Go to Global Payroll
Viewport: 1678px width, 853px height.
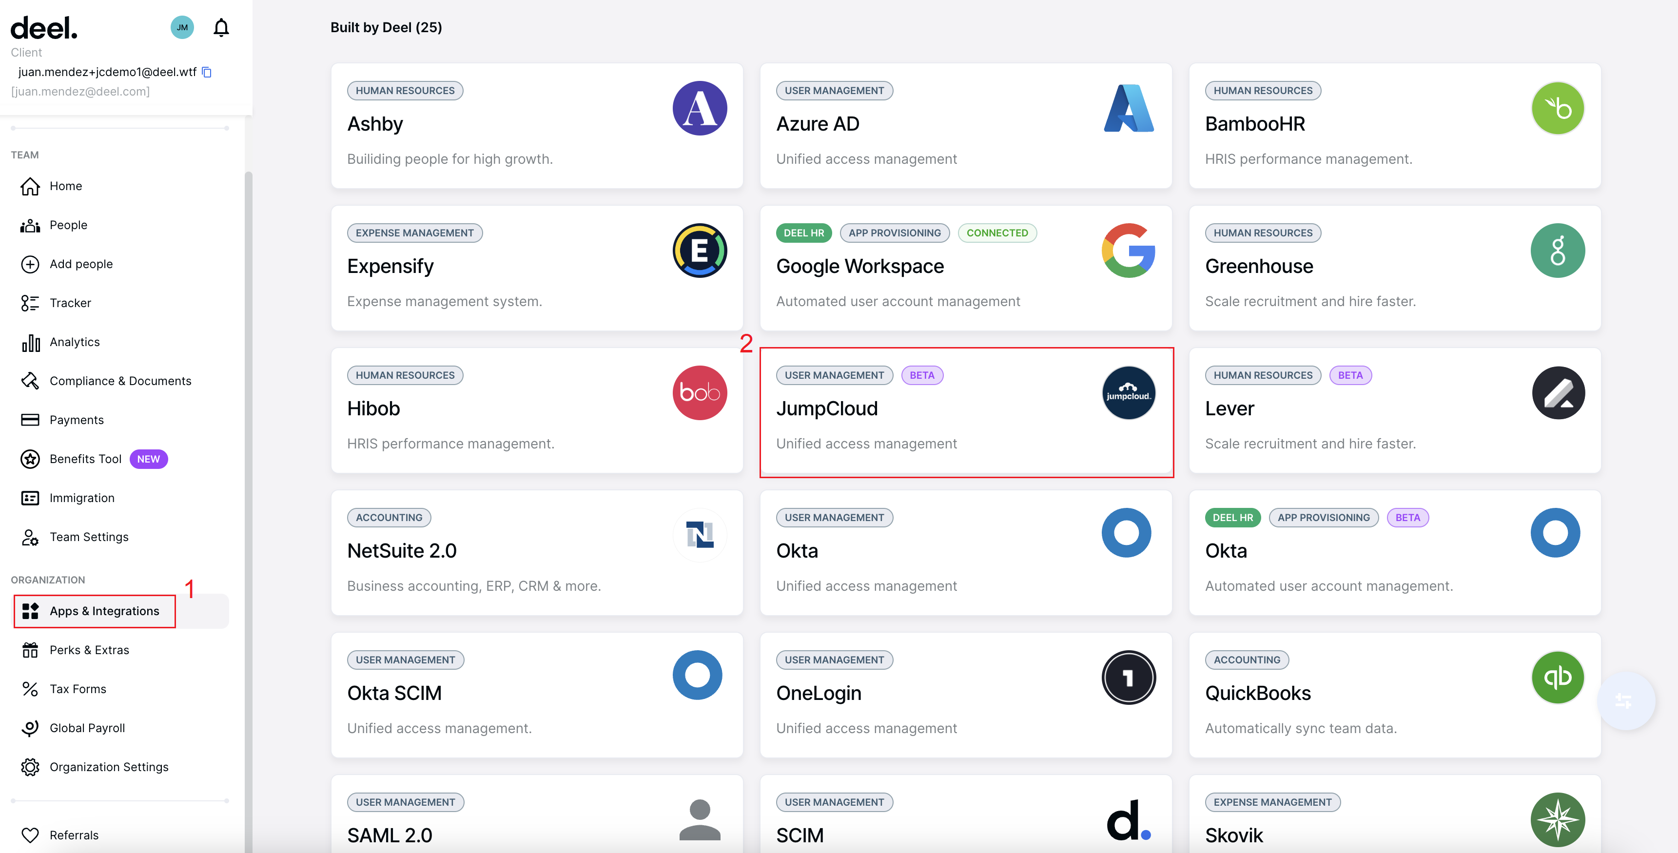tap(120, 729)
